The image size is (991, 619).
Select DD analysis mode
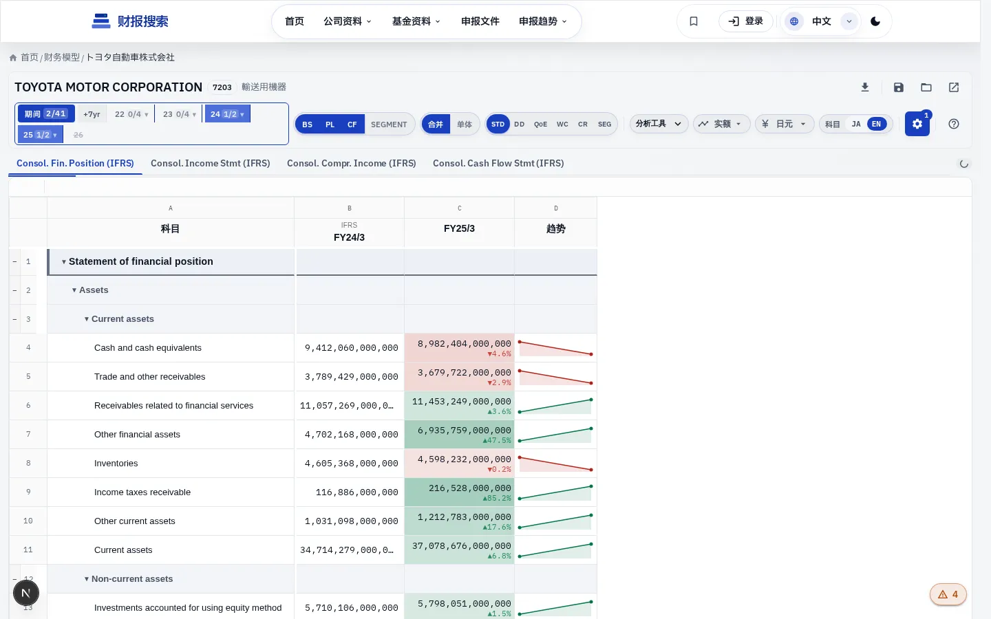coord(520,124)
